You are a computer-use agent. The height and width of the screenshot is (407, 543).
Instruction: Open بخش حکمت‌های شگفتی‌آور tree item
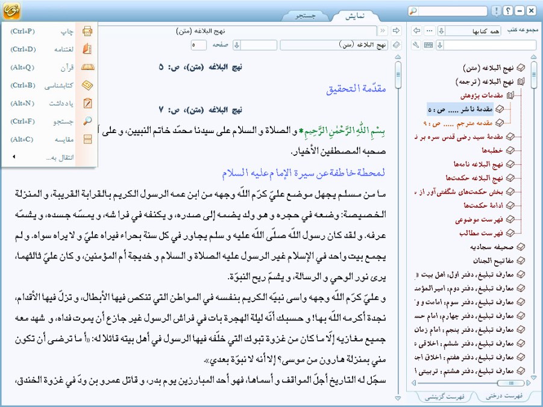[459, 191]
